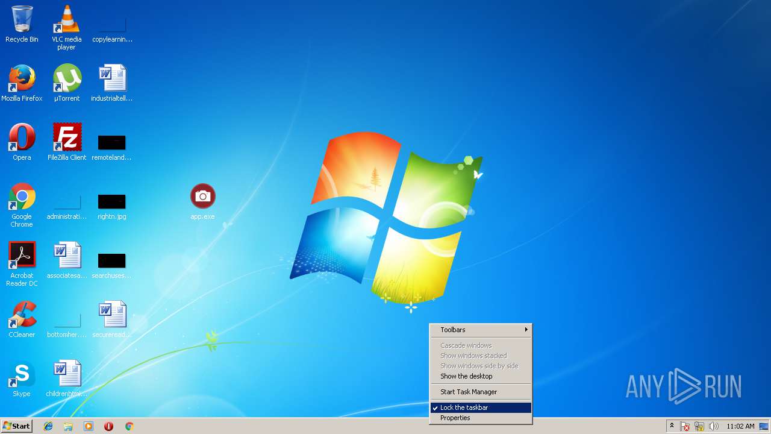The image size is (771, 434).
Task: Click the Show desktop tray button
Action: click(765, 426)
